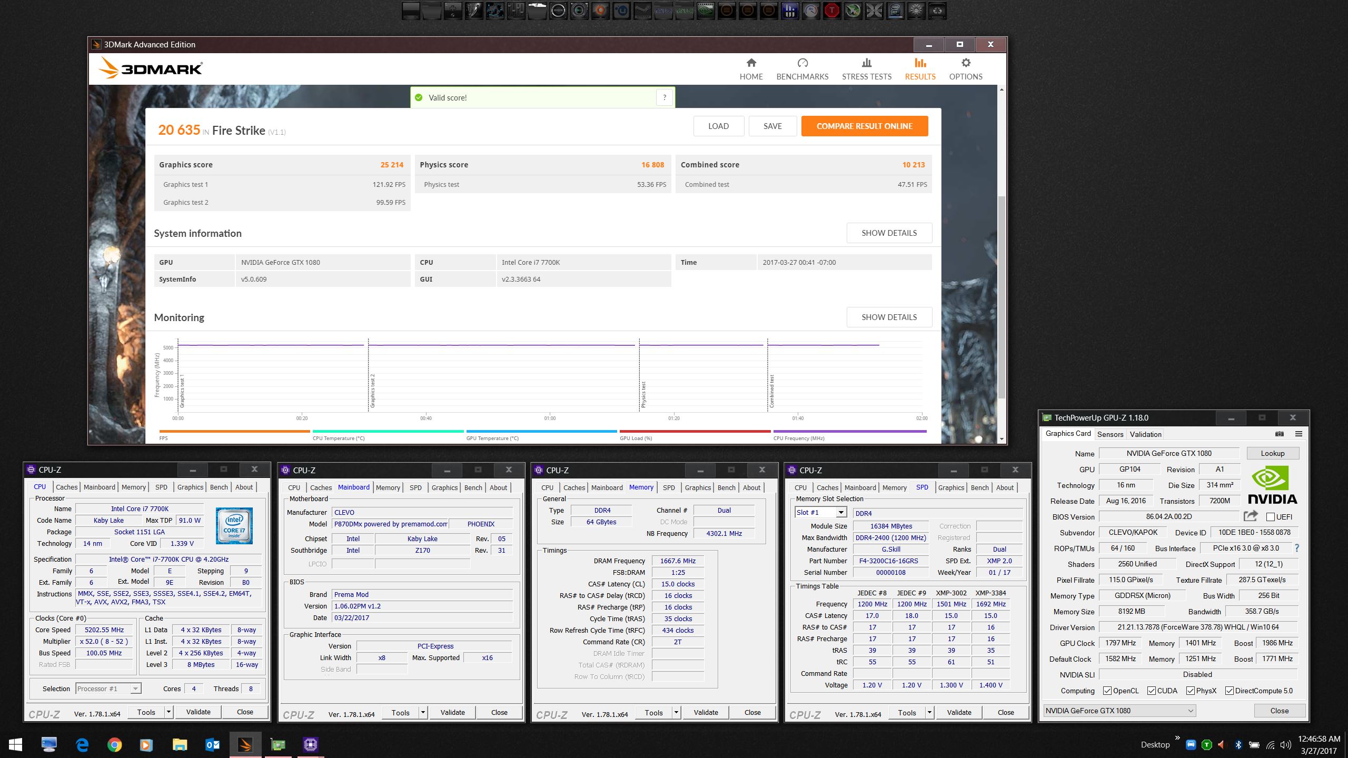Expand the GPU selection dropdown in GPU-Z
The height and width of the screenshot is (758, 1348).
1190,711
